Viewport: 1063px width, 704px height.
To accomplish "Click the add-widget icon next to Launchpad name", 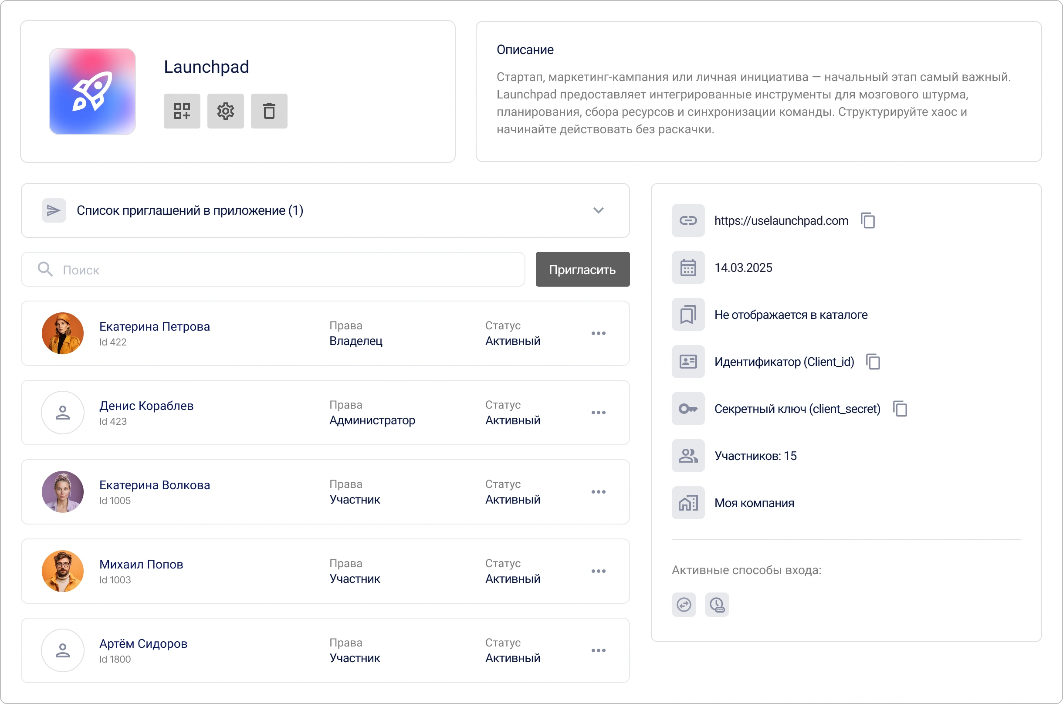I will click(181, 111).
